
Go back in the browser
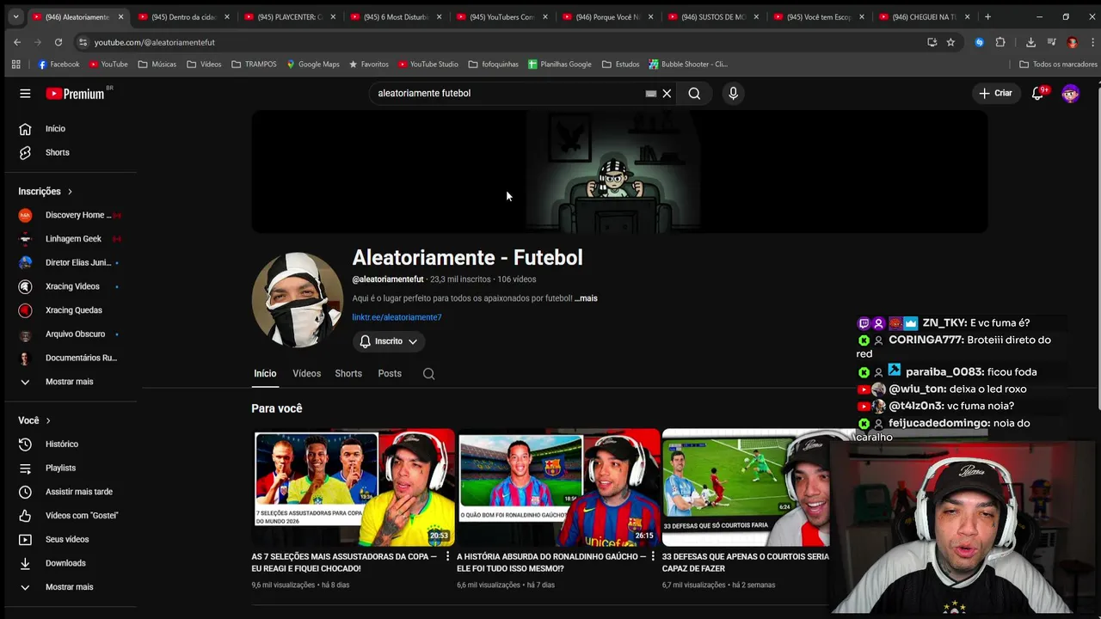click(16, 42)
